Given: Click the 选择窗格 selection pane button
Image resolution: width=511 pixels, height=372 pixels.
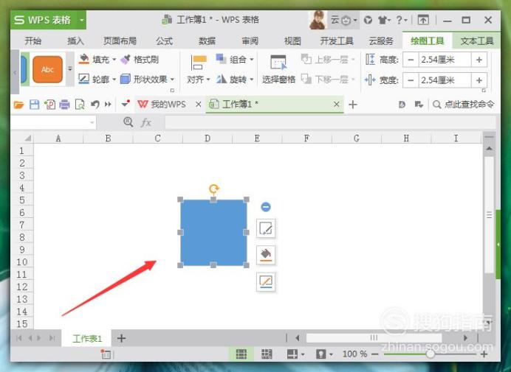Looking at the screenshot, I should [278, 69].
